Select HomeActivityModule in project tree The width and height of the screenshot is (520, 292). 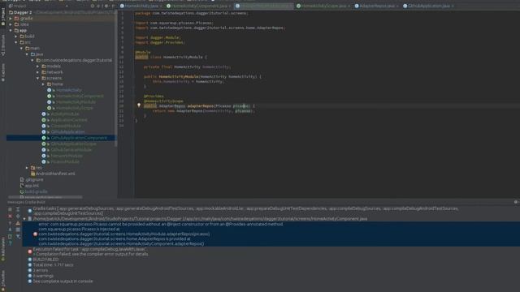click(x=76, y=102)
